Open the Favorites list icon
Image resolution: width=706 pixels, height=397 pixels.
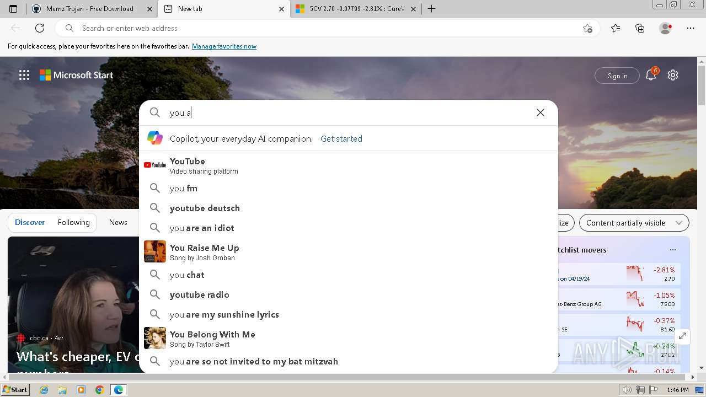point(616,28)
